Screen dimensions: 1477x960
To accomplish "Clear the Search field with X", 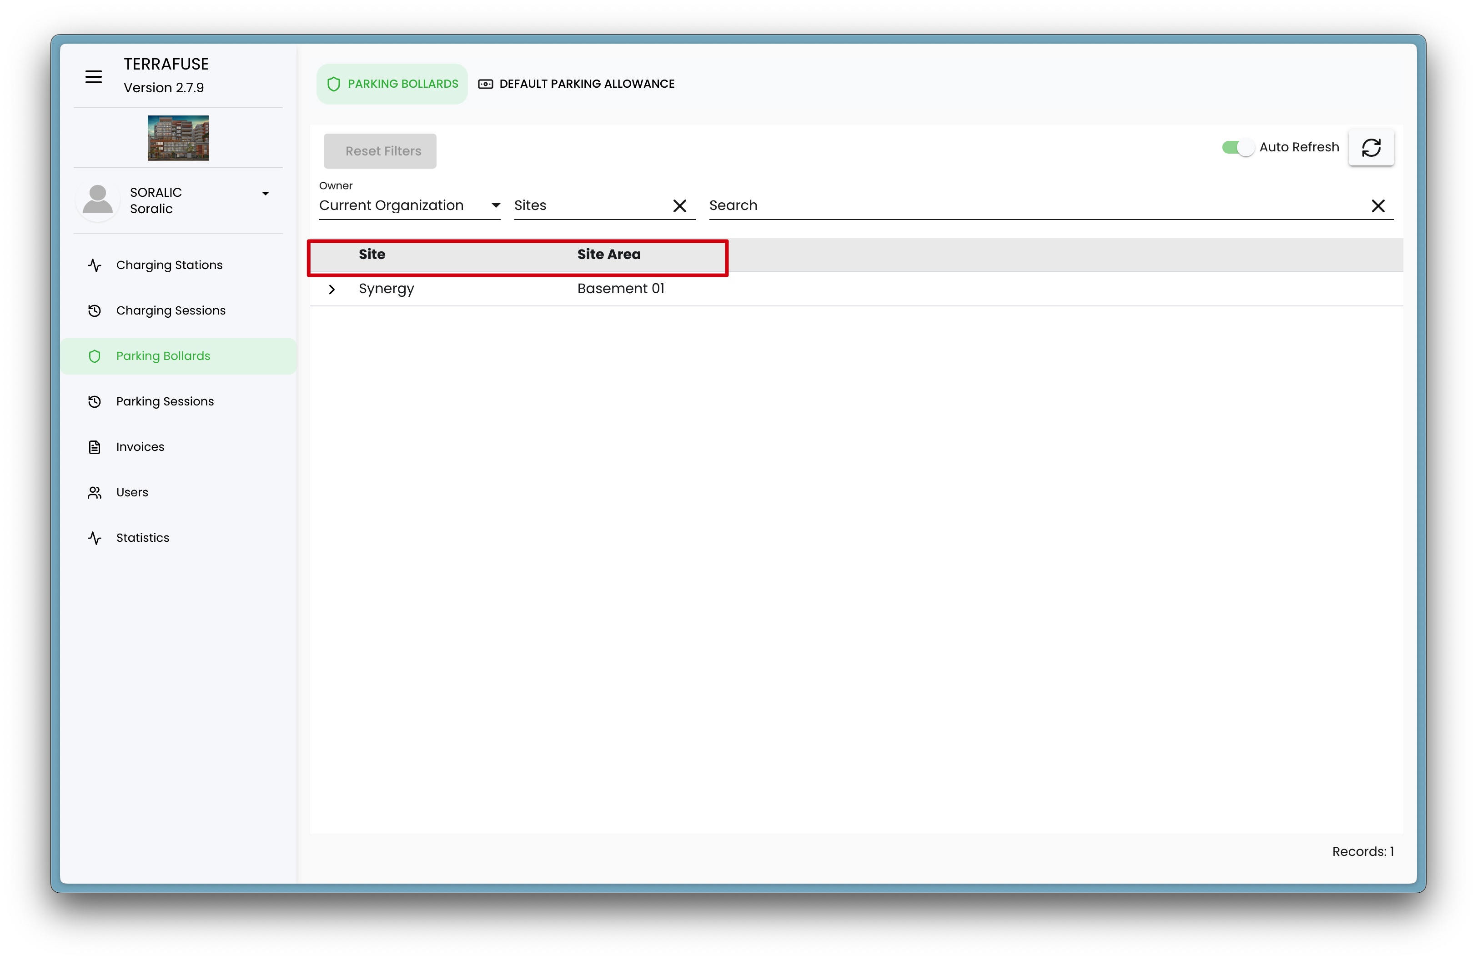I will click(1378, 206).
